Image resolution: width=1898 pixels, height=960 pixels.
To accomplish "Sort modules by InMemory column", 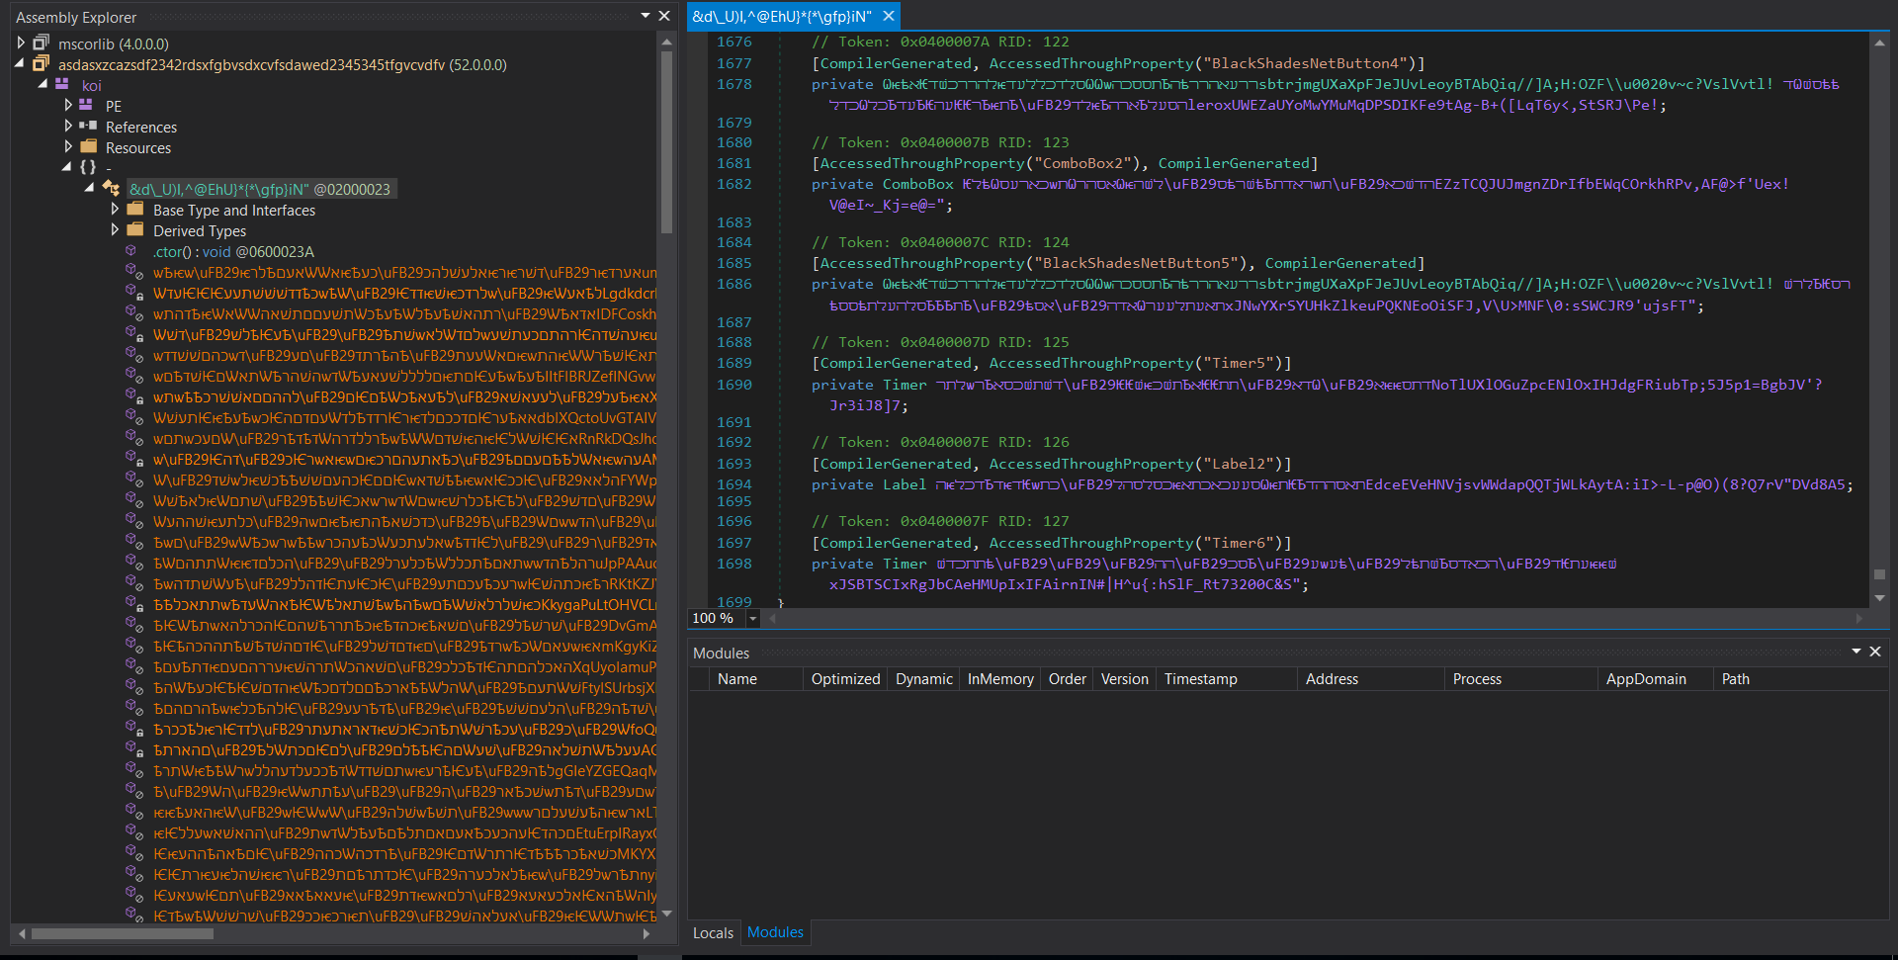I will (999, 679).
